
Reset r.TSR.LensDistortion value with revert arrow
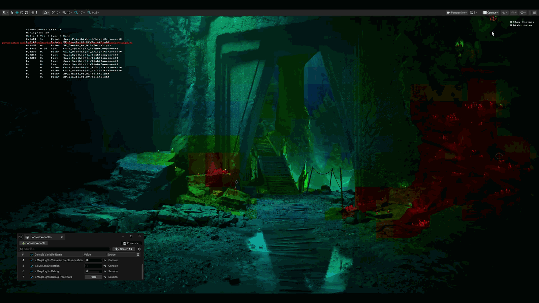coord(105,266)
